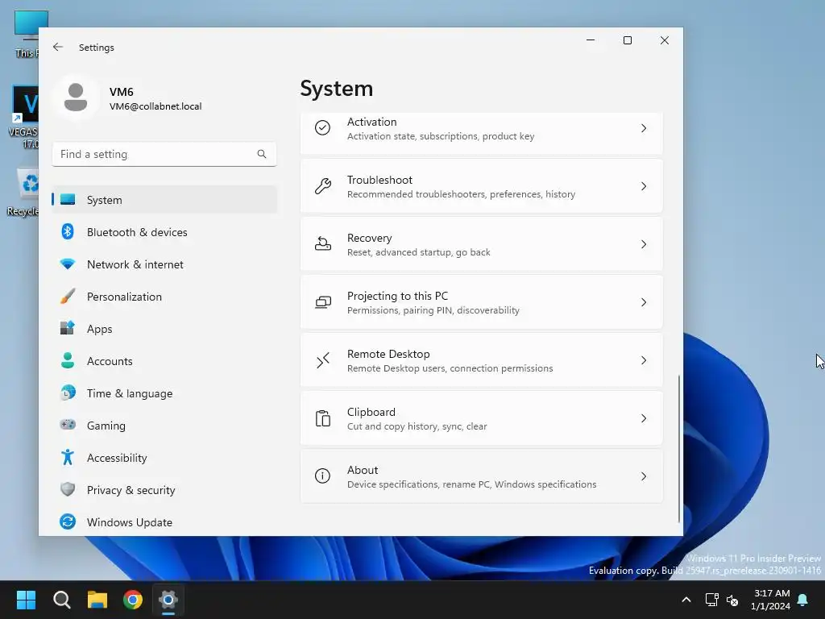Go to Network & internet
The image size is (825, 619).
coord(135,264)
